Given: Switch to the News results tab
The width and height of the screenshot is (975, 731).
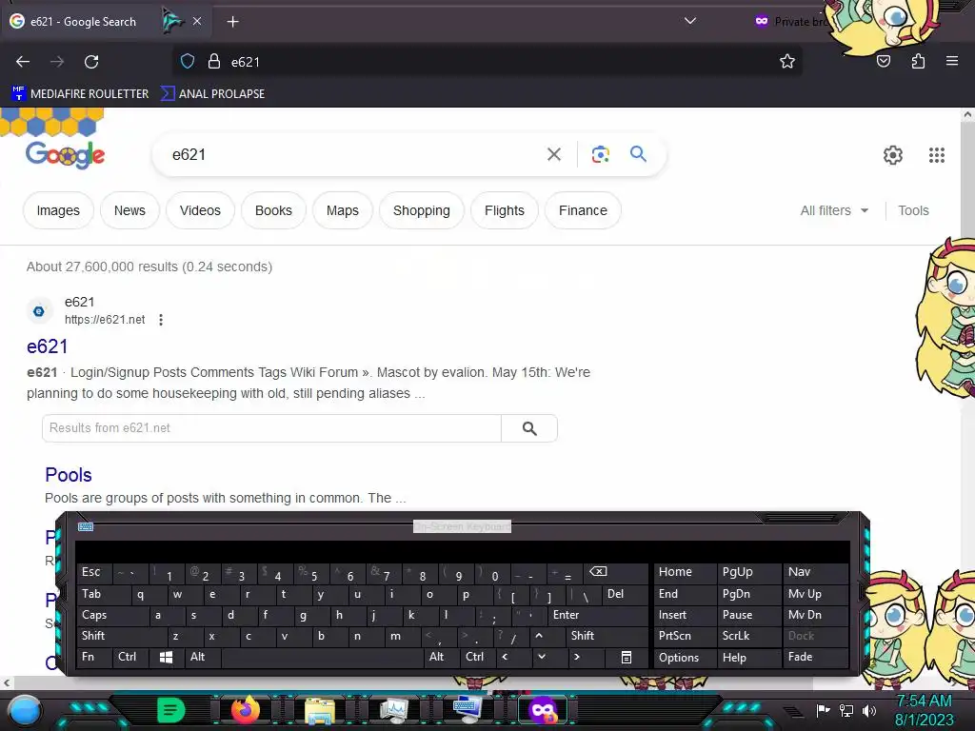Looking at the screenshot, I should pyautogui.click(x=129, y=210).
